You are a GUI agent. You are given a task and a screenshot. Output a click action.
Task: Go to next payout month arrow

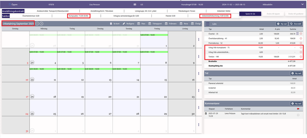pyautogui.click(x=41, y=24)
